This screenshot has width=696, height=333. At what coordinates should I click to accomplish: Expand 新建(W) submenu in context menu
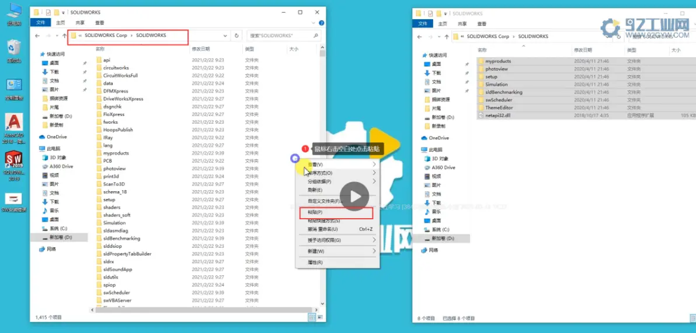pos(374,251)
